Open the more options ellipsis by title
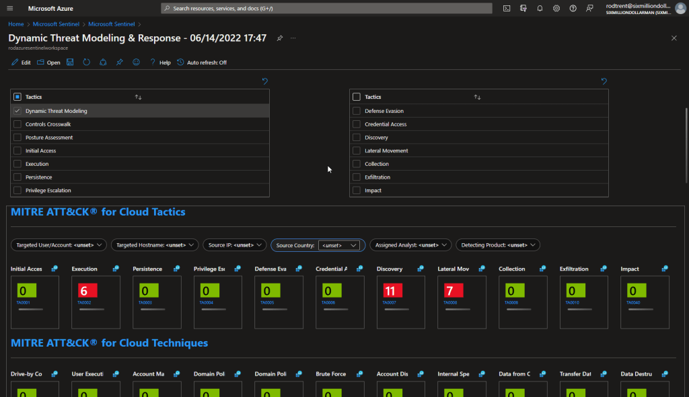The height and width of the screenshot is (397, 689). click(x=293, y=38)
